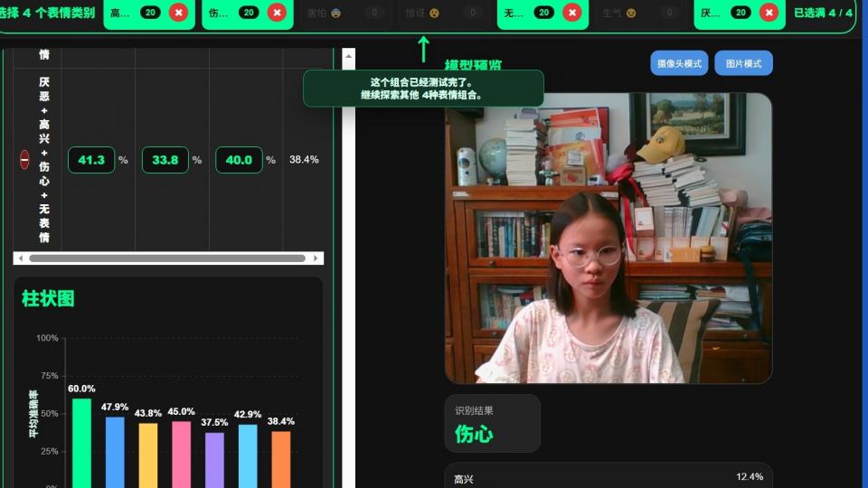Click the 38.4% average cell in table
Screen dimensions: 868x488
pos(304,159)
